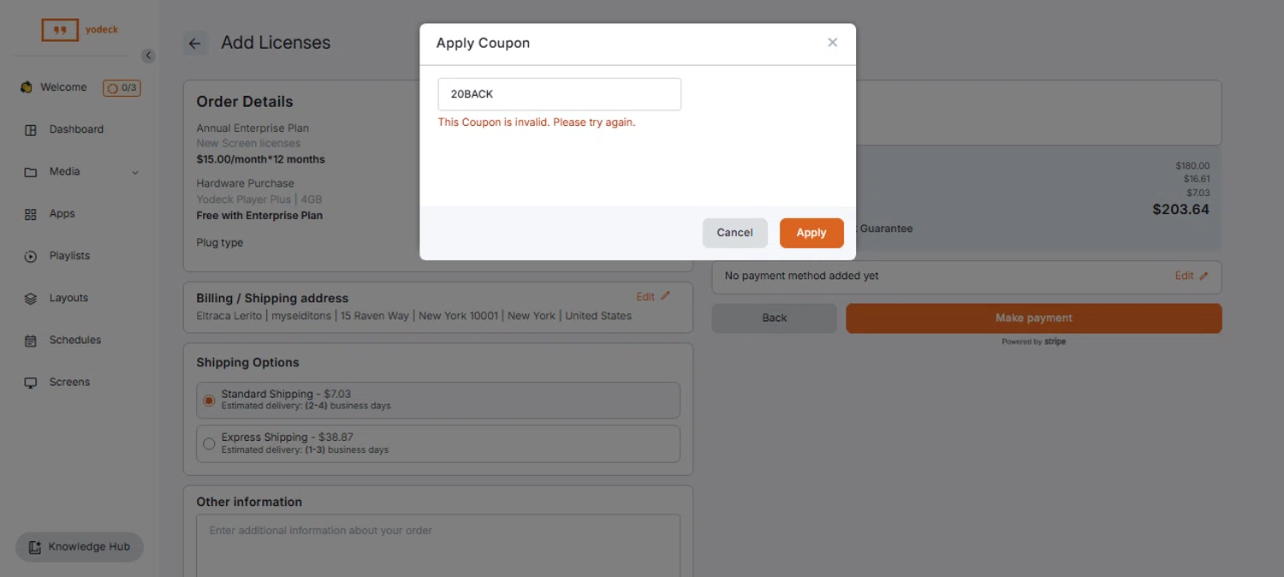Click the 'Annual Enterprise Plan' text
This screenshot has width=1284, height=577.
pos(253,128)
